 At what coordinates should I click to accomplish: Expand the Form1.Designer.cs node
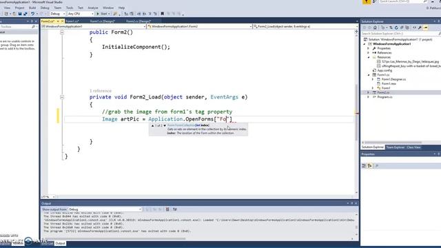(373, 80)
